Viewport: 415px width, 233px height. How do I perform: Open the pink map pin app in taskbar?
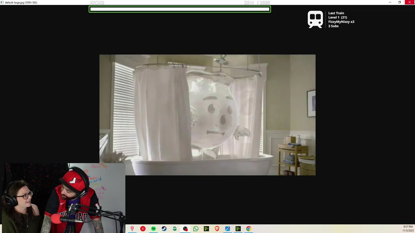tap(132, 229)
